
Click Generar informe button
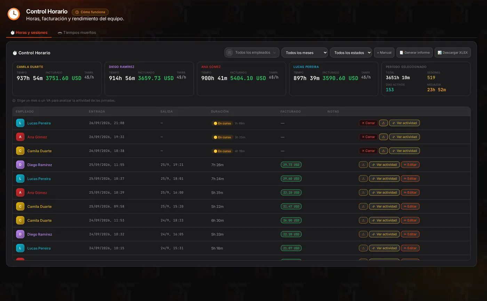click(x=414, y=53)
